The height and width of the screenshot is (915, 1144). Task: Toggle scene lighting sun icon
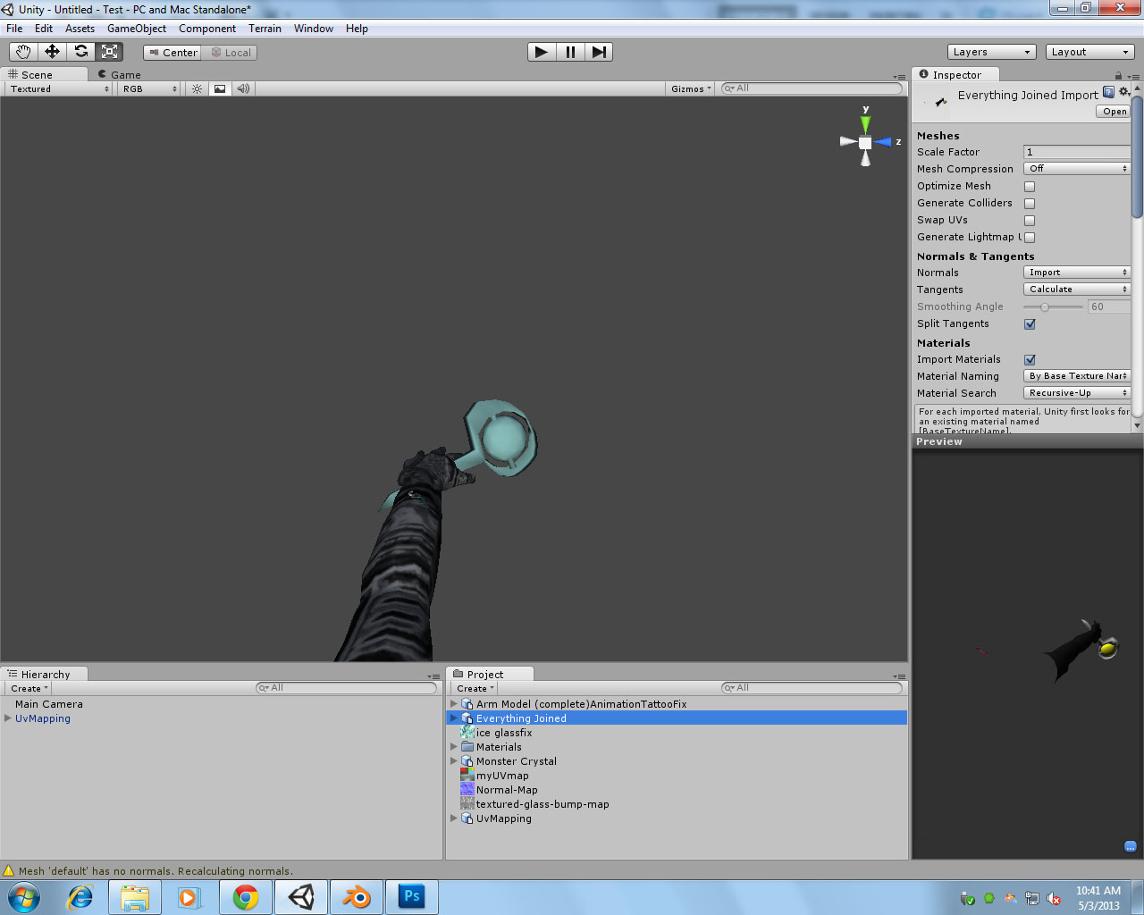click(198, 88)
